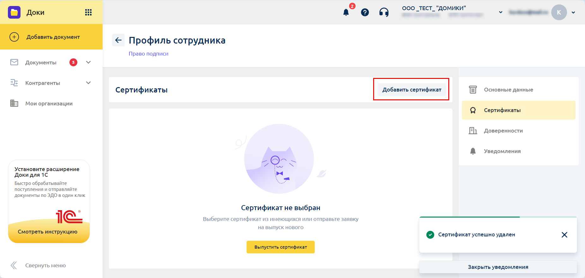585x278 pixels.
Task: Click the Профиль сотрудника heading
Action: click(177, 40)
